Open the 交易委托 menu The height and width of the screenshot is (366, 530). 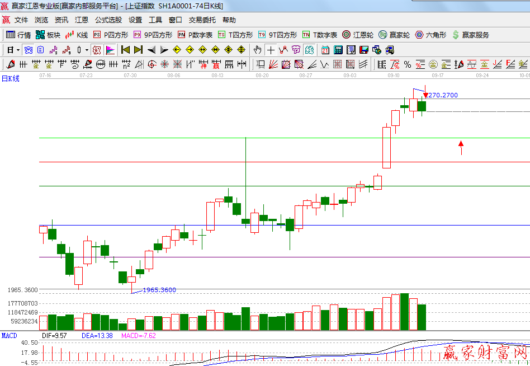[202, 20]
